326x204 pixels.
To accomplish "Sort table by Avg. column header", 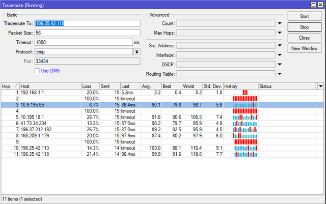I will pyautogui.click(x=151, y=86).
